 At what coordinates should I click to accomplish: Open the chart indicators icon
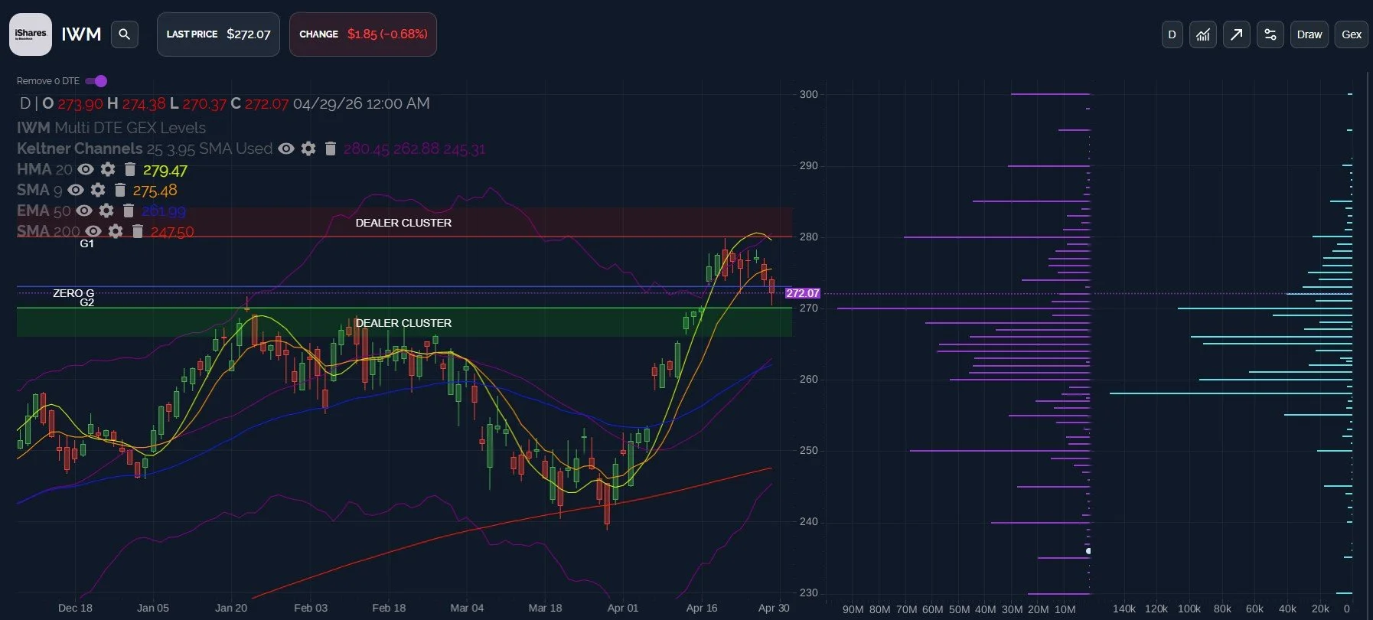pos(1203,34)
